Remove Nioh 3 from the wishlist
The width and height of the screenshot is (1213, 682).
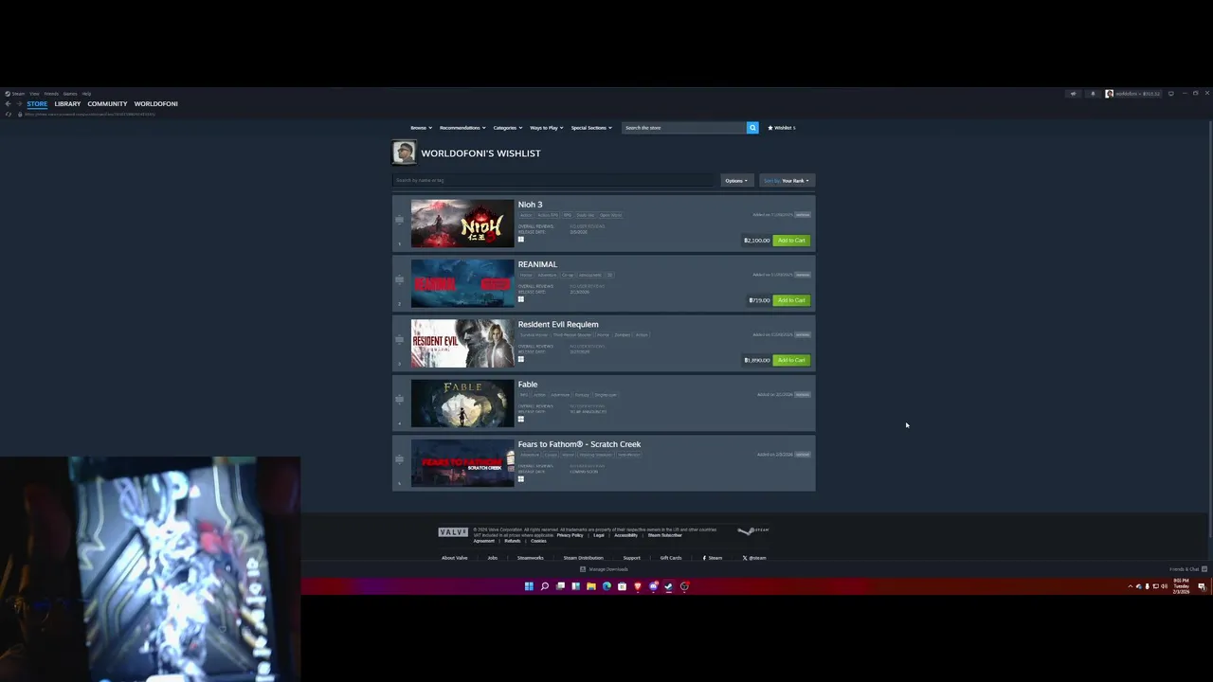pos(803,215)
